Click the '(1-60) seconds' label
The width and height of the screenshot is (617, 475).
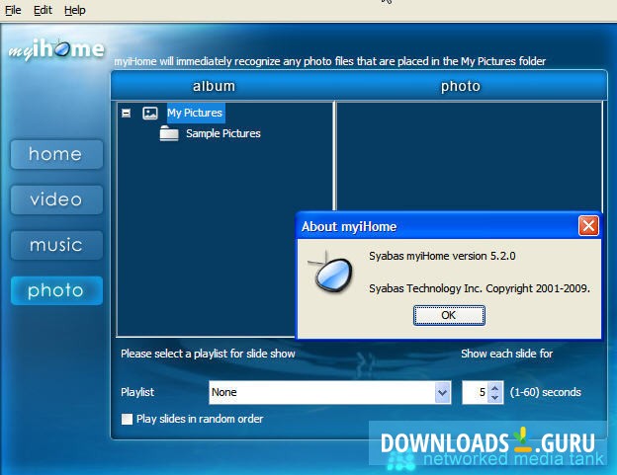(x=546, y=392)
